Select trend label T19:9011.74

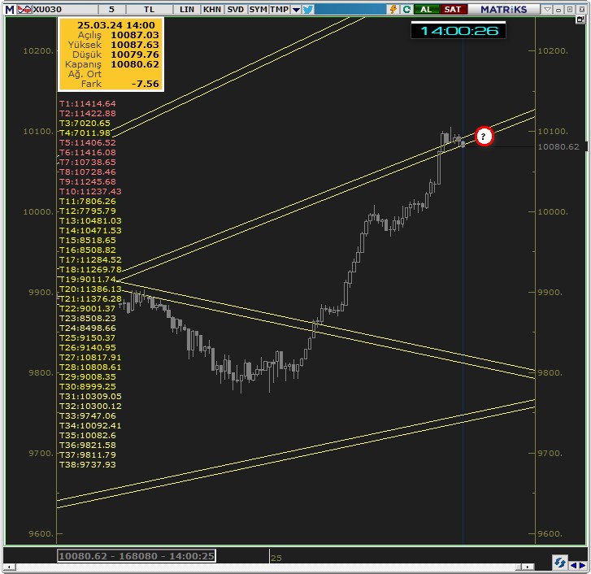(x=88, y=279)
